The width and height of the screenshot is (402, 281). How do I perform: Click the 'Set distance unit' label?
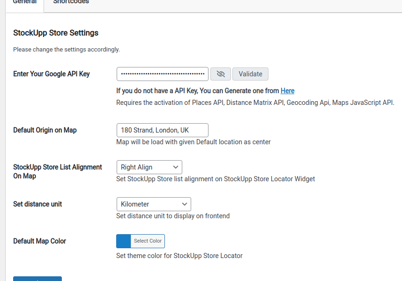37,204
